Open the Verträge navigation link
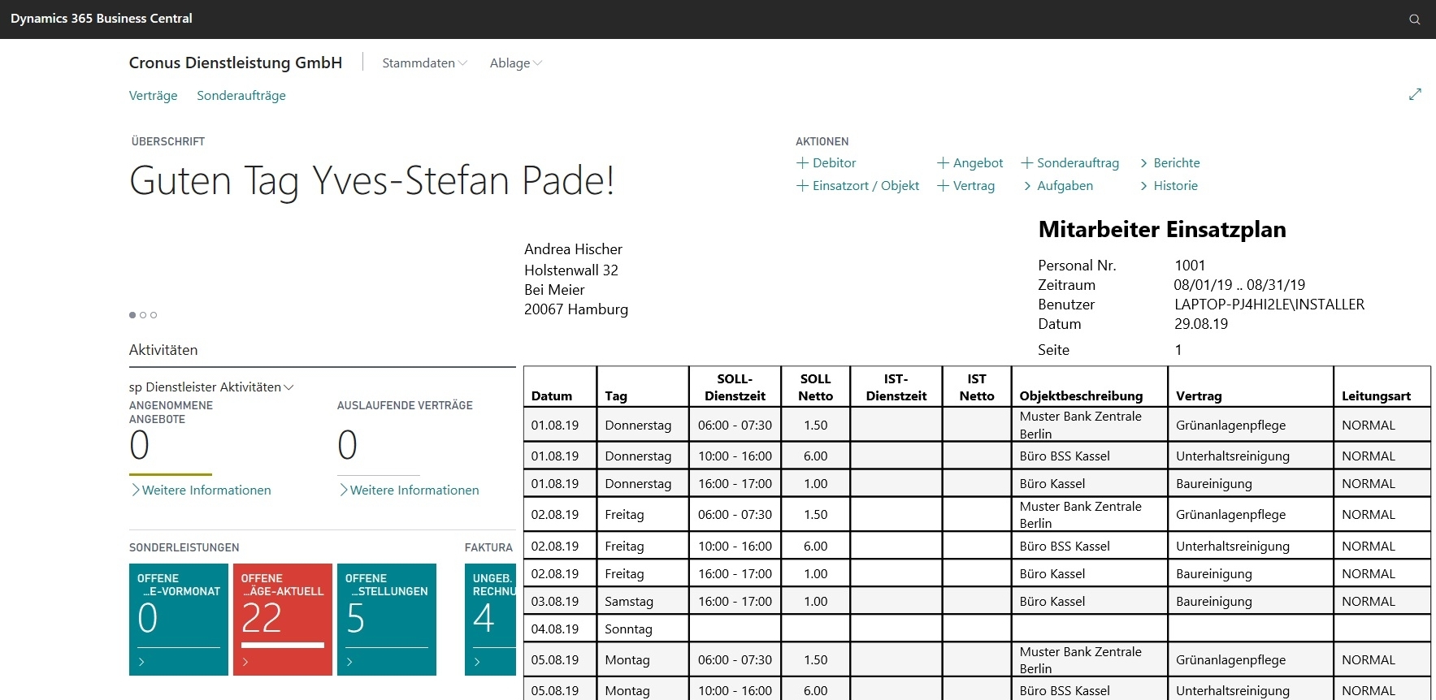This screenshot has height=700, width=1436. 154,96
